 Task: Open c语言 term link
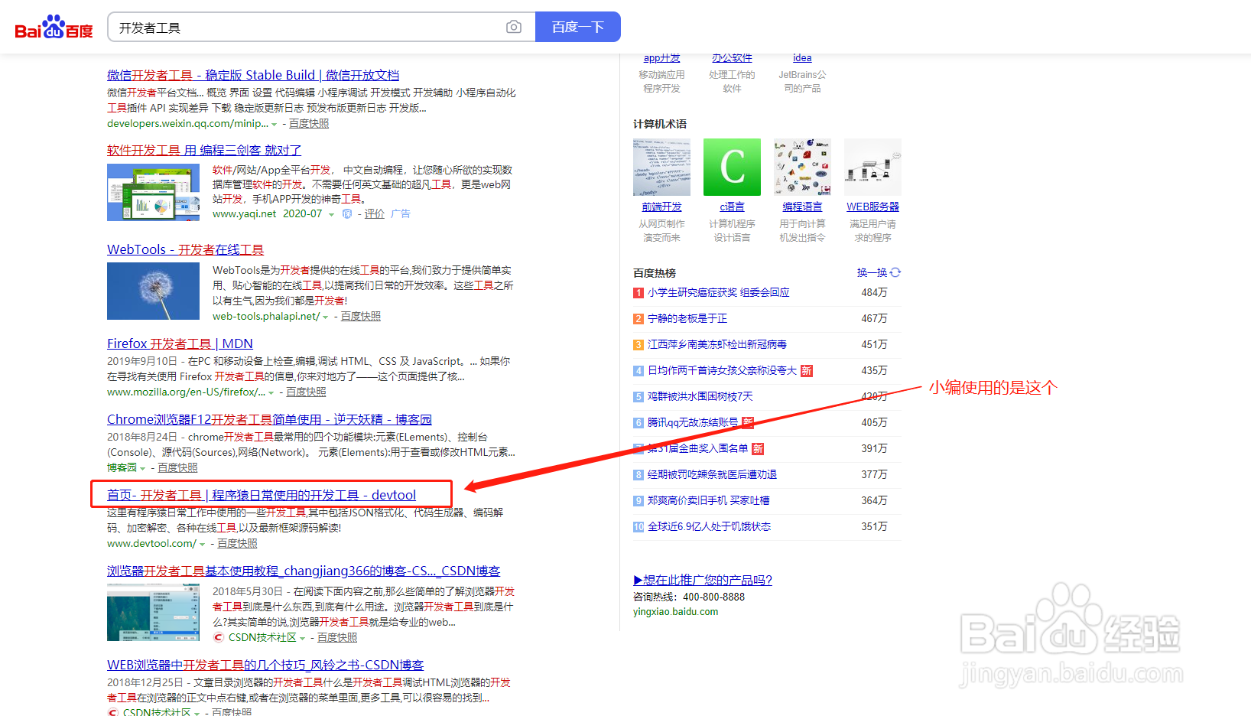point(732,207)
